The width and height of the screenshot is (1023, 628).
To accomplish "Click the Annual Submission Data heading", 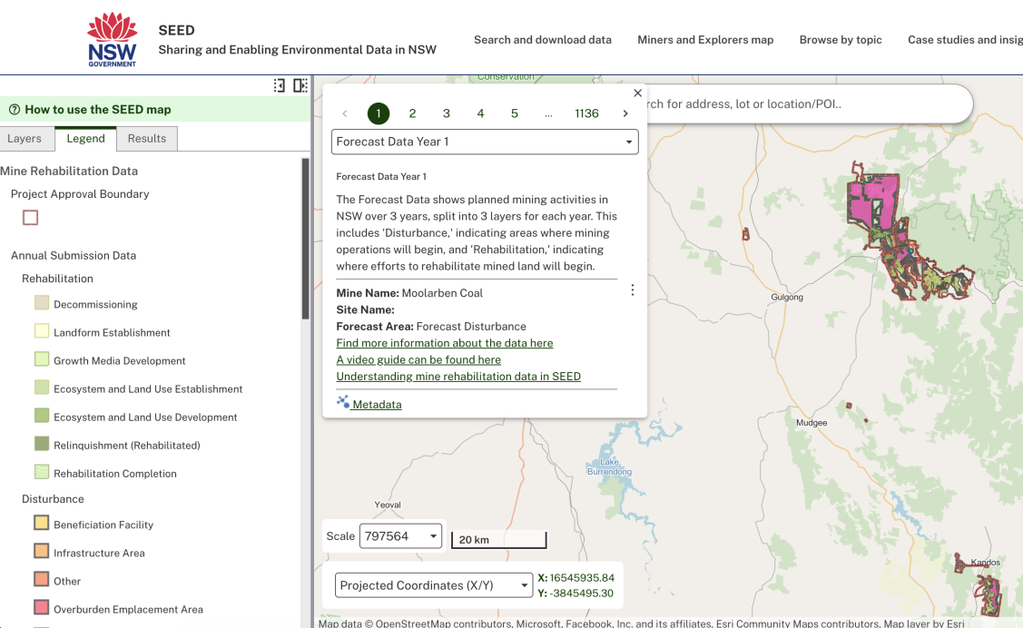I will pos(73,256).
